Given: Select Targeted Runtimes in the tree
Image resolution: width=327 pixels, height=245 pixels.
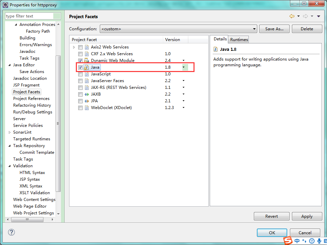Looking at the screenshot, I should [31, 139].
